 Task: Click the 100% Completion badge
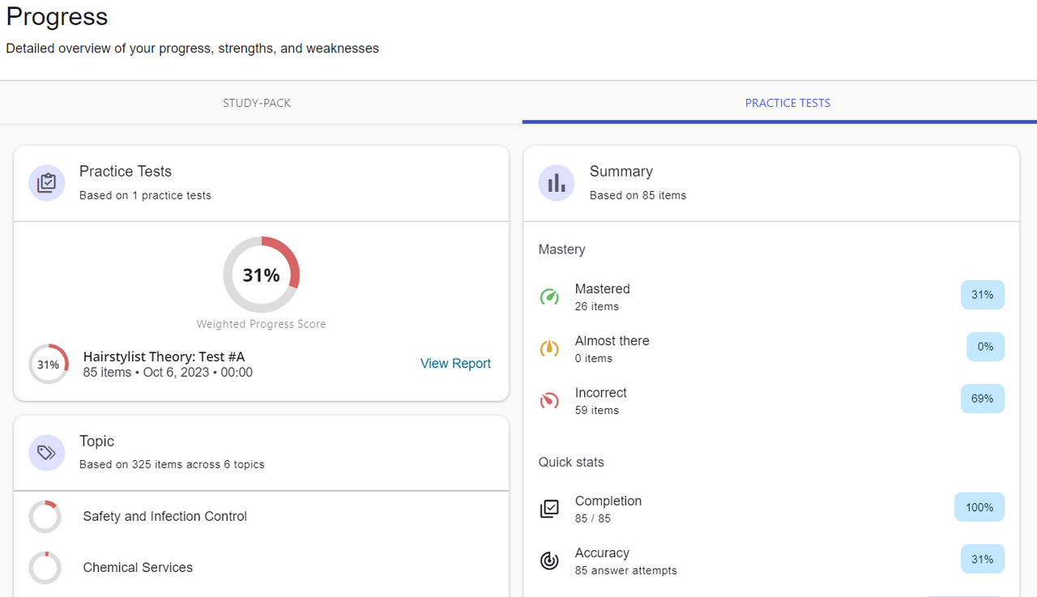coord(979,507)
